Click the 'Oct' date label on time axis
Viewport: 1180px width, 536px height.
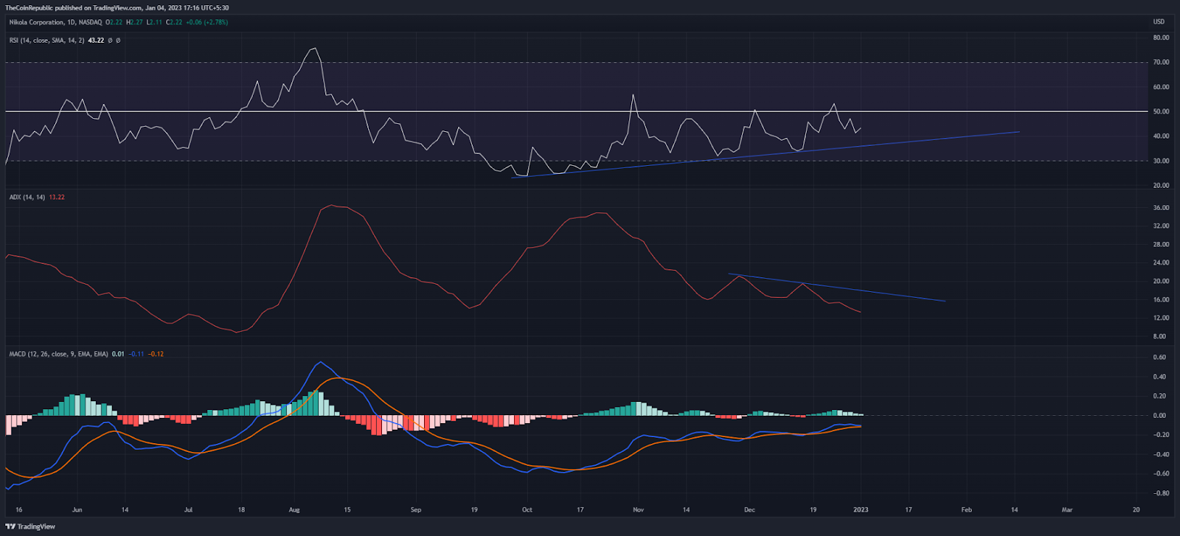click(527, 510)
